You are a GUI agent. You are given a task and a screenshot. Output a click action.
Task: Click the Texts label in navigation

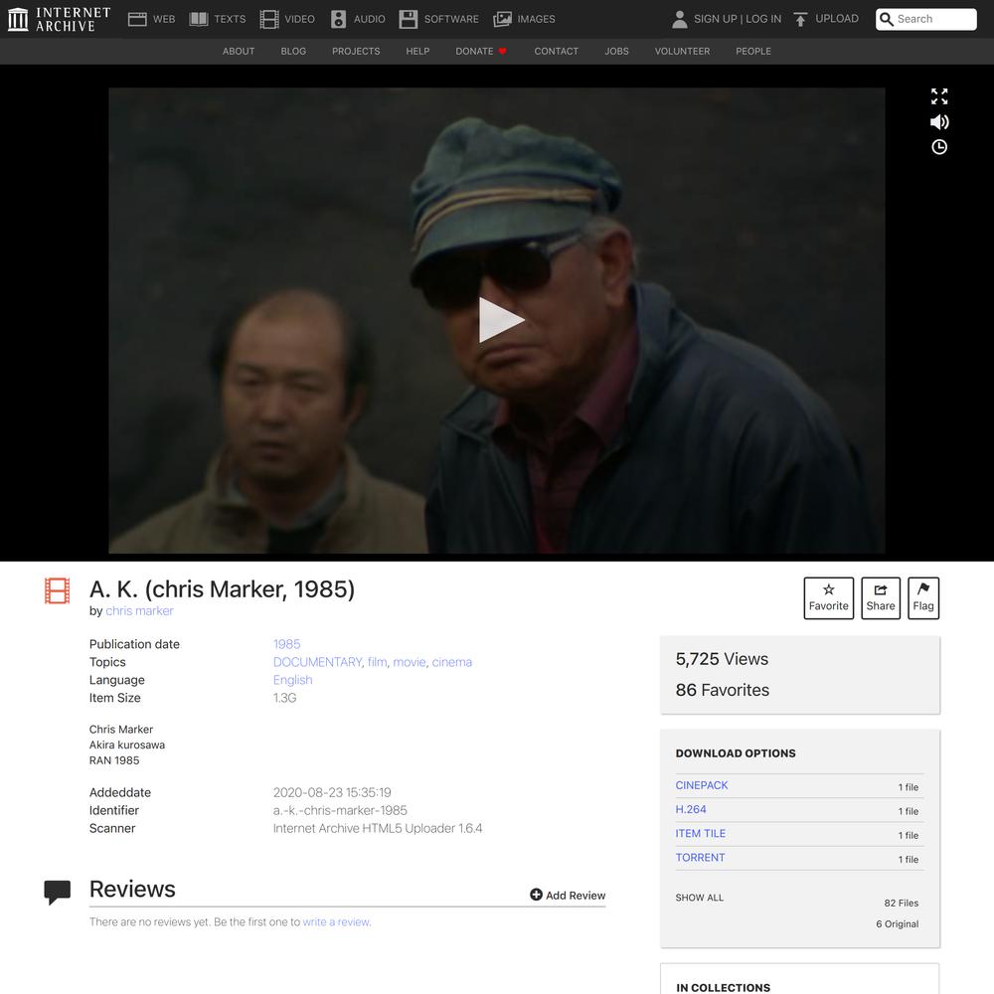[230, 19]
